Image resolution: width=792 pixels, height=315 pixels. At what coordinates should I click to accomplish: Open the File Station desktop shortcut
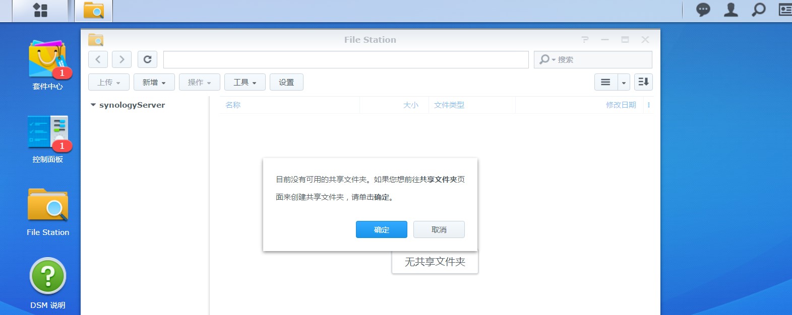[x=48, y=212]
